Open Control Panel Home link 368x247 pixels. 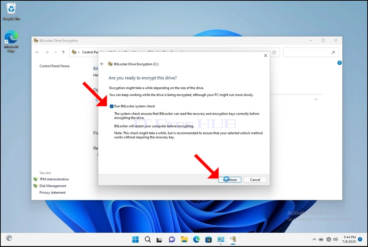pos(54,66)
